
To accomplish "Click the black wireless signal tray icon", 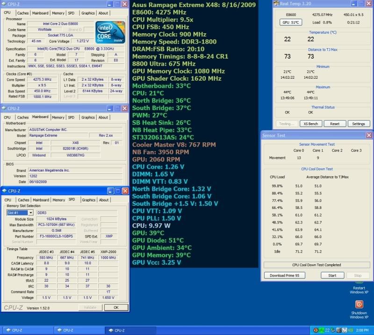I will coord(338,330).
